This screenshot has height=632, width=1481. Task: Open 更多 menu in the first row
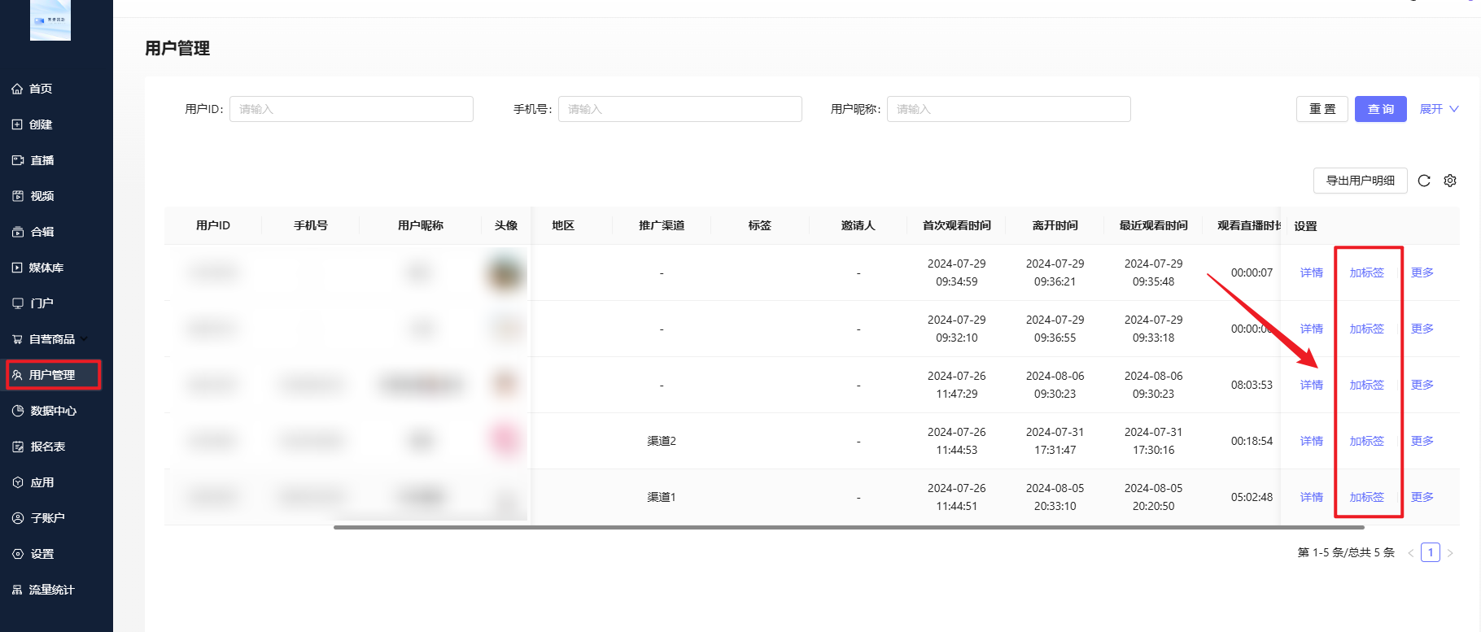tap(1422, 272)
